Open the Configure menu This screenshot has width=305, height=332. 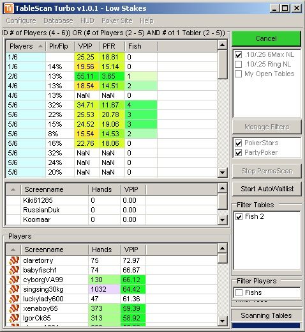tap(21, 20)
